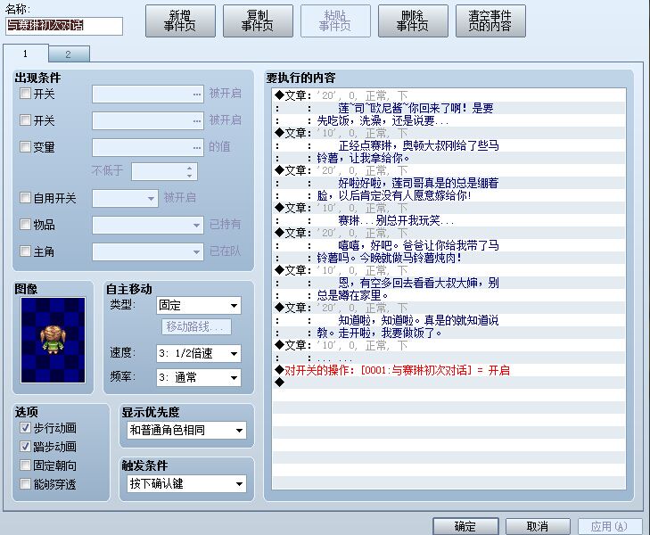
Task: Select the line 总是蹲在家里。
Action: pyautogui.click(x=449, y=295)
